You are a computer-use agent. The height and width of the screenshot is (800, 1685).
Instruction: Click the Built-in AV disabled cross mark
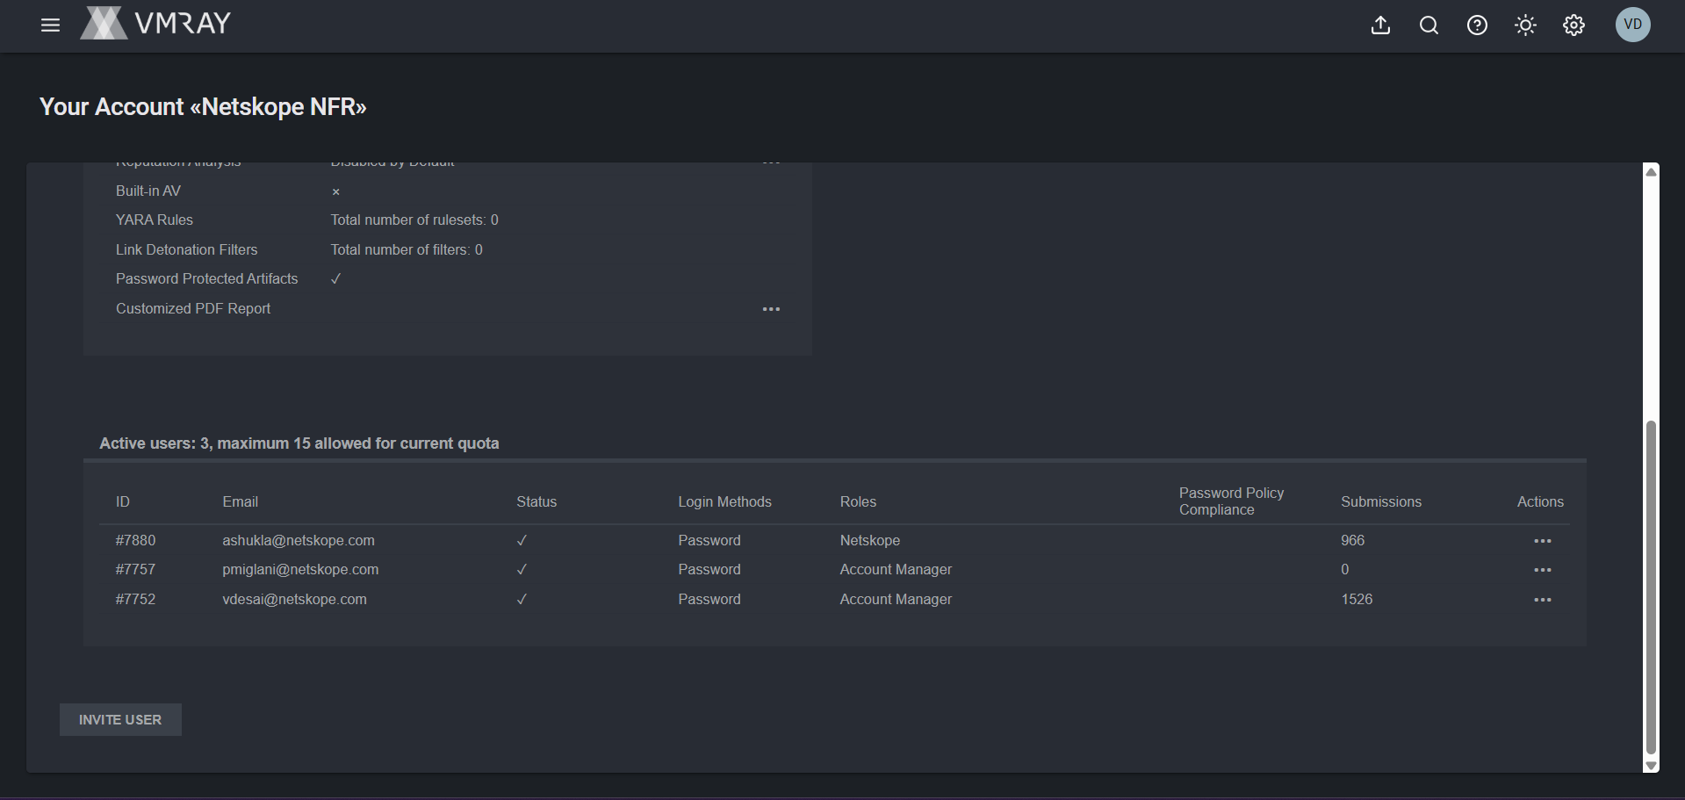click(335, 191)
